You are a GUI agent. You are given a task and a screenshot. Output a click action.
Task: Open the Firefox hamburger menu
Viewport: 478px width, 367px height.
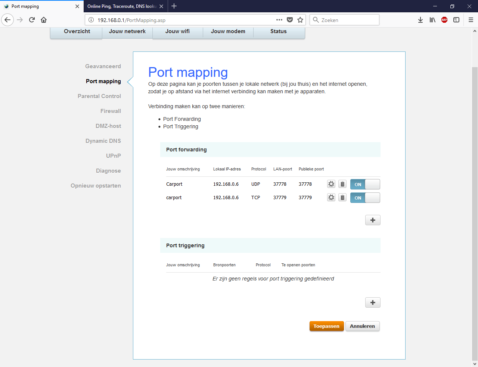coord(471,20)
